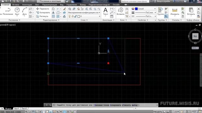Toggle layer on/off light bulb
This screenshot has width=202, height=113.
[69, 16]
